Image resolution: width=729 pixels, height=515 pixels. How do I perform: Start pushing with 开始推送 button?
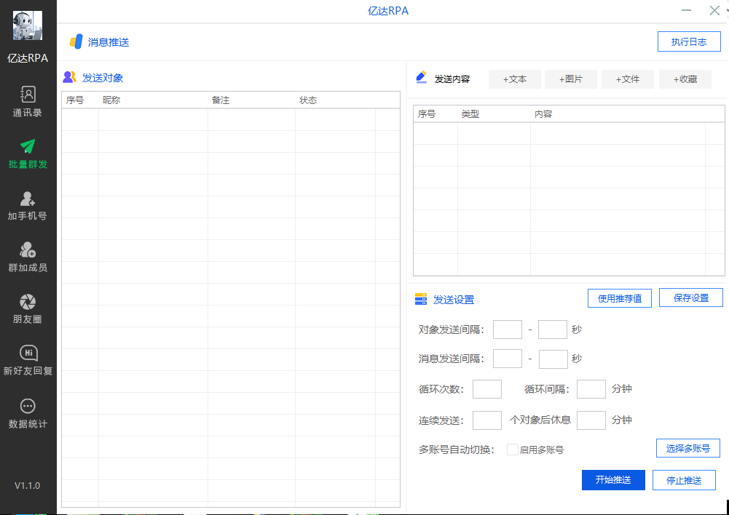click(x=613, y=480)
